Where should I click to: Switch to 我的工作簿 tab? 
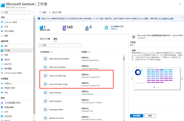pyautogui.click(x=45, y=39)
